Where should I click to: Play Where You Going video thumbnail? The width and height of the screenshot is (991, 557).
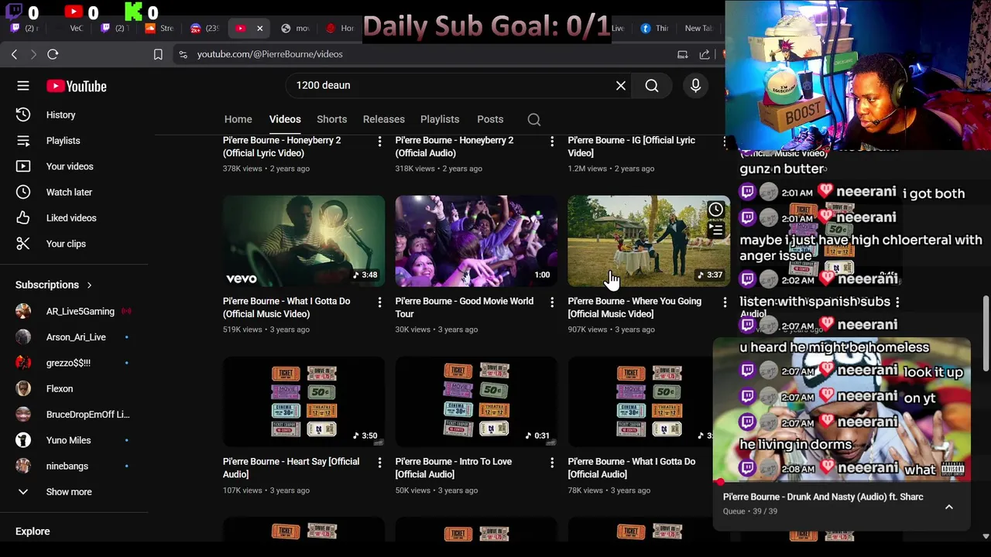coord(648,241)
